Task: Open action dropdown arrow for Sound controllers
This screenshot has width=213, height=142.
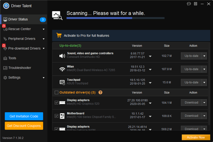Action: (204, 56)
